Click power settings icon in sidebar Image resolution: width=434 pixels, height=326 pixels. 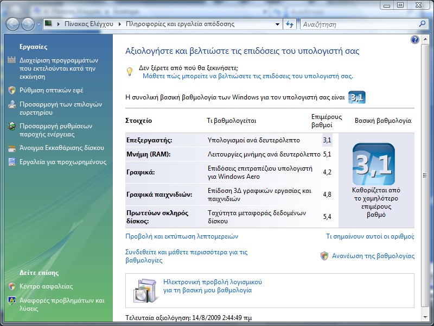point(11,126)
